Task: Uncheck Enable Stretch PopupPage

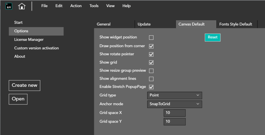Action: [x=151, y=87]
